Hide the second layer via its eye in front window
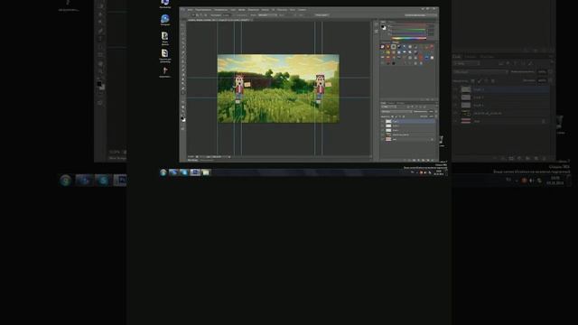The width and height of the screenshot is (578, 325). point(382,125)
